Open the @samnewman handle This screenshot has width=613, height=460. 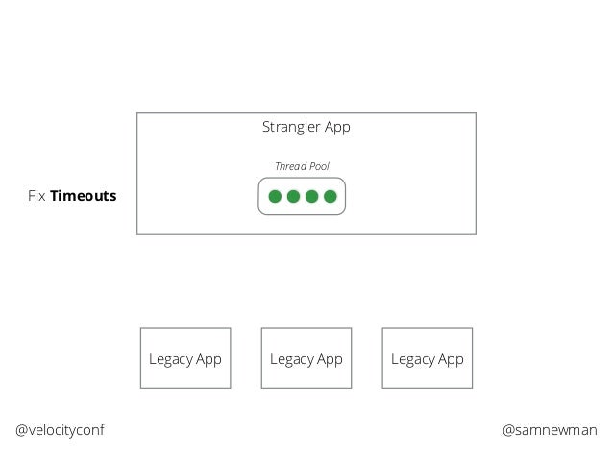click(550, 430)
